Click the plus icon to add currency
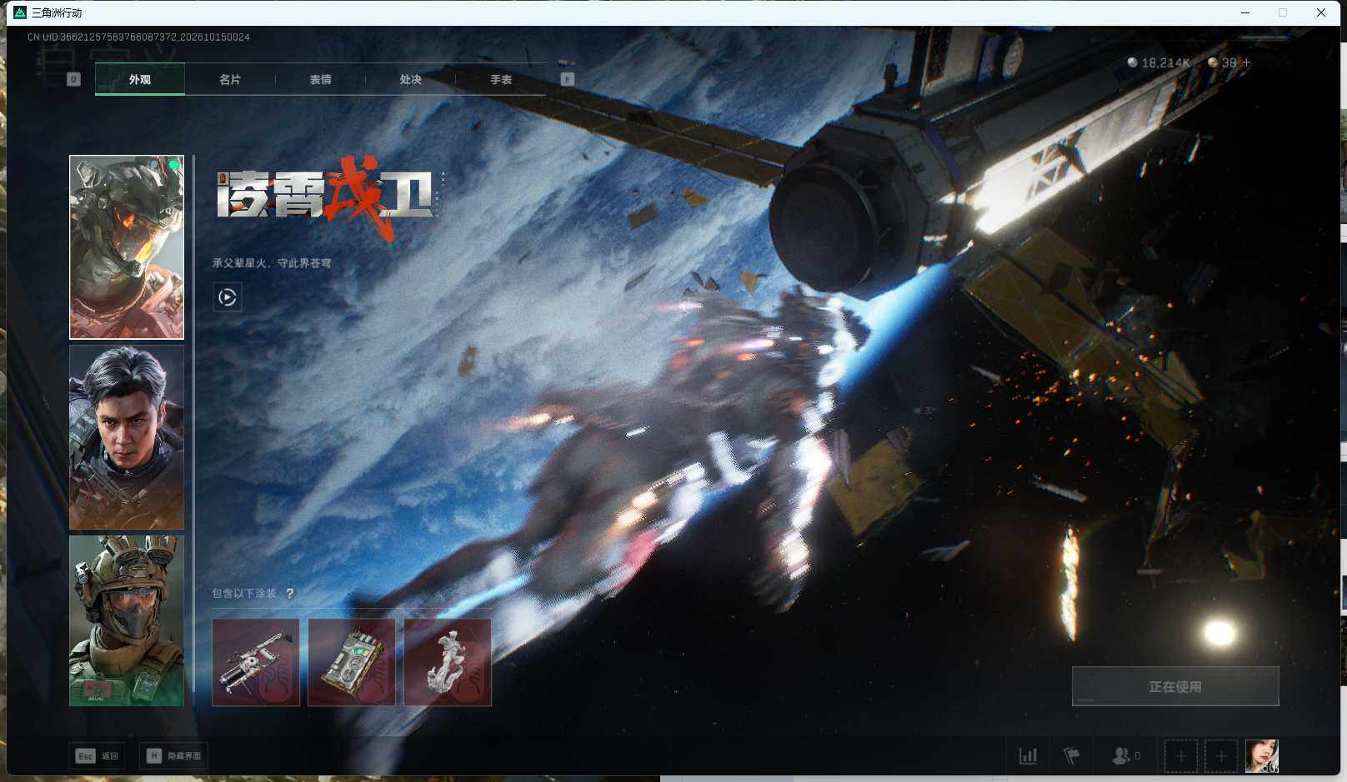The image size is (1347, 782). point(1247,62)
